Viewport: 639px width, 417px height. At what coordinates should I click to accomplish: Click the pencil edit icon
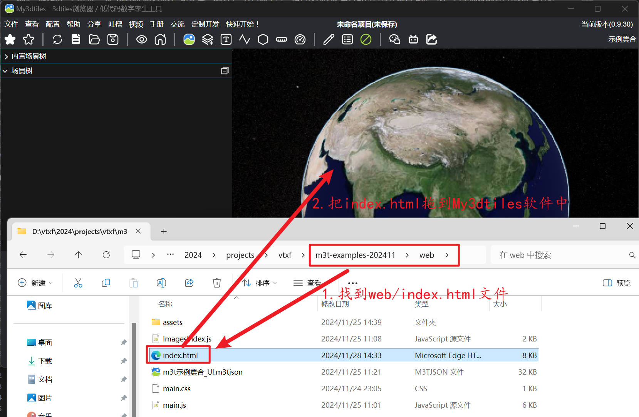(x=329, y=39)
